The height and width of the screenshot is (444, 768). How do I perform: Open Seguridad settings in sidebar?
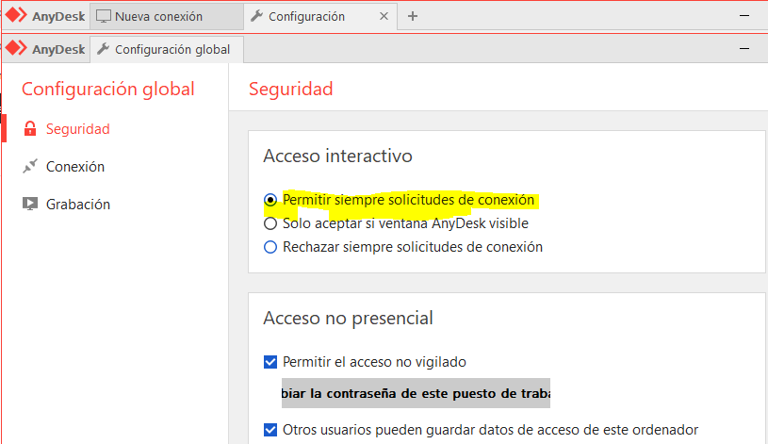[x=78, y=129]
